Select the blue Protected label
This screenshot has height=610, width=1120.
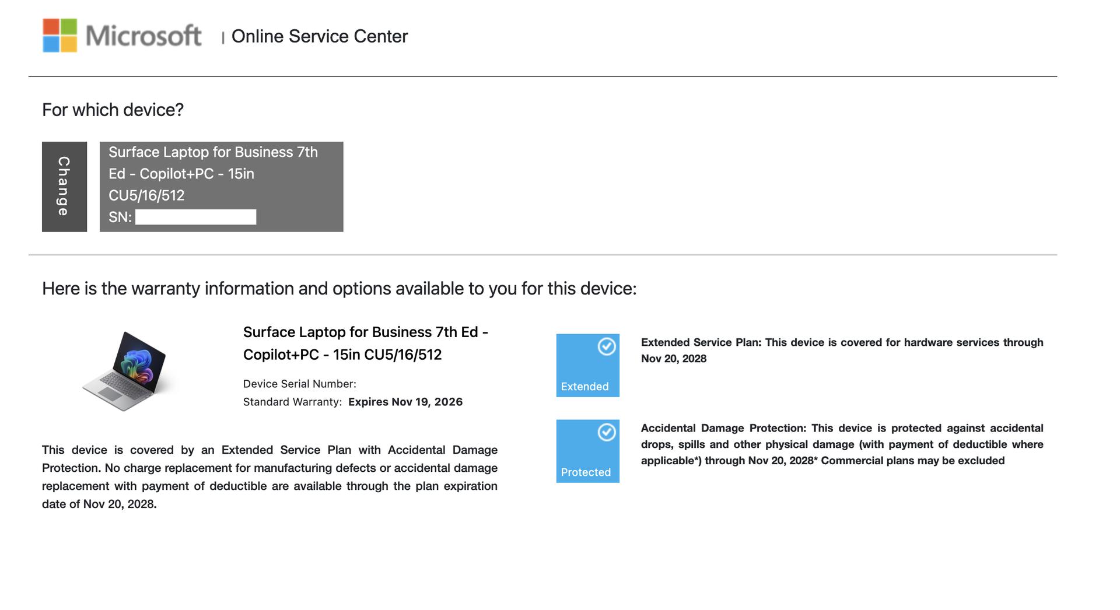click(586, 472)
